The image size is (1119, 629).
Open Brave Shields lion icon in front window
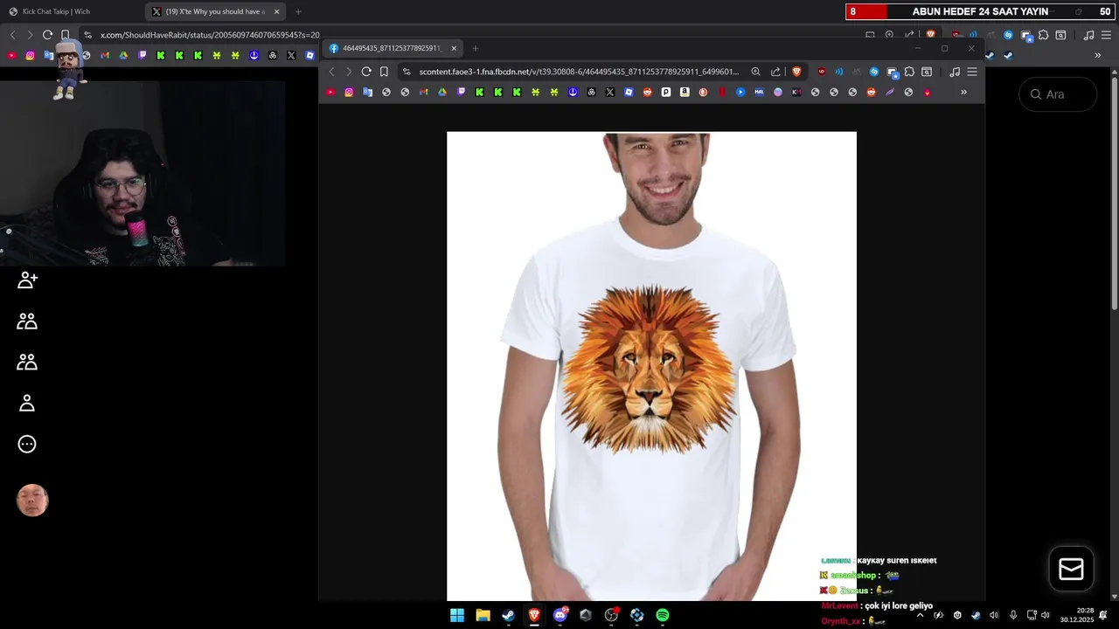tap(796, 72)
